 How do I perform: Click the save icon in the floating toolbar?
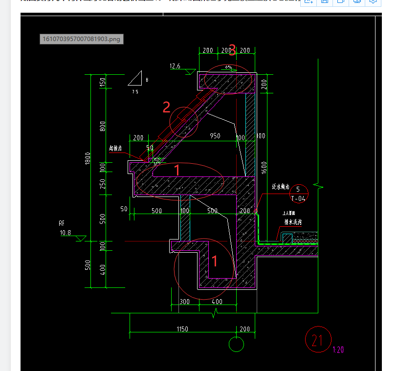pos(325,1)
